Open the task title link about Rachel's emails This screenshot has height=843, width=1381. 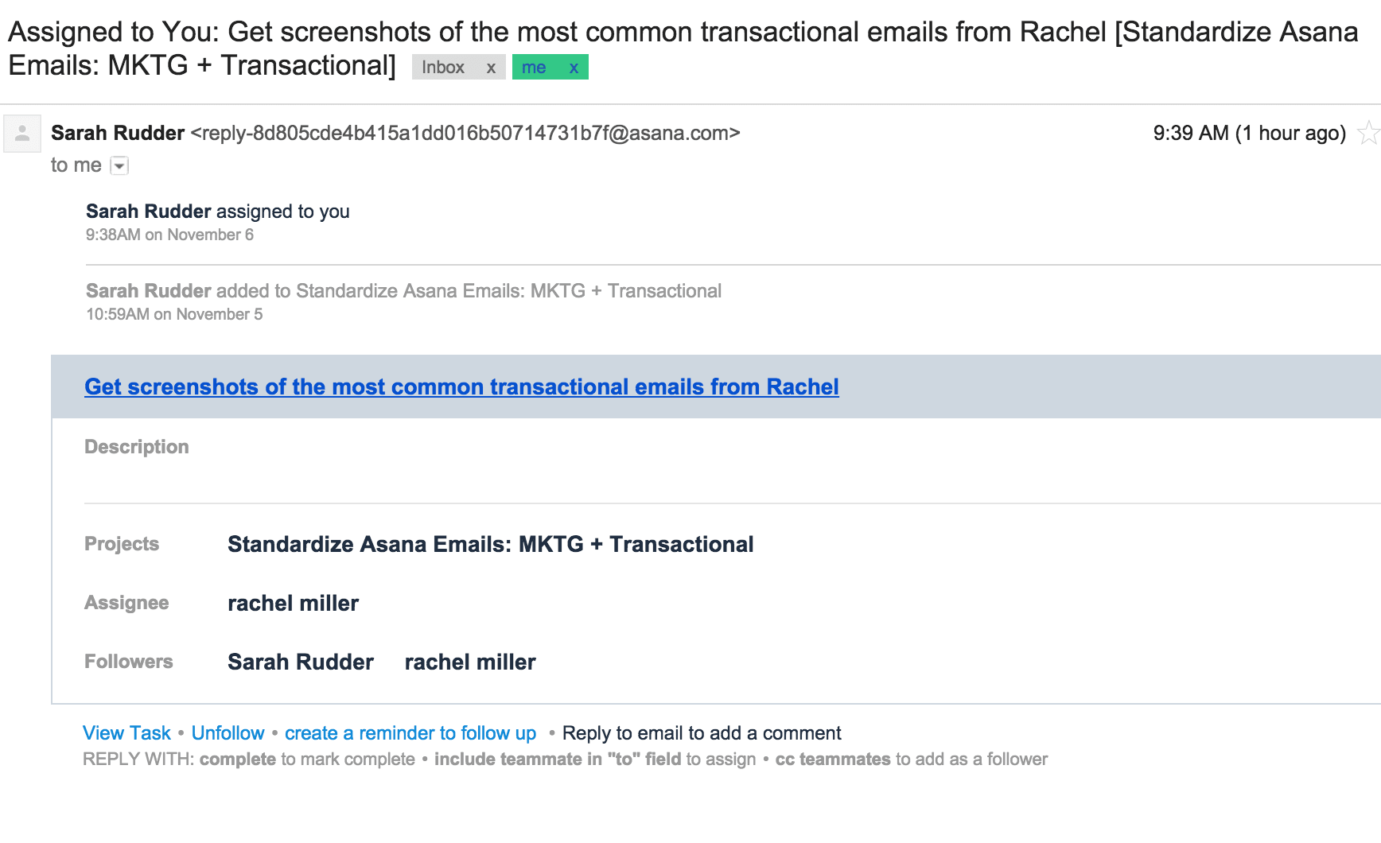tap(461, 387)
